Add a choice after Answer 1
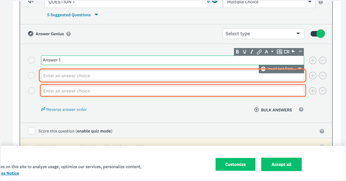Viewport: 346px width, 181px height. pyautogui.click(x=313, y=60)
